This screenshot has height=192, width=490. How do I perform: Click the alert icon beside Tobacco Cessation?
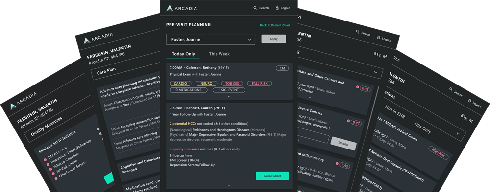click(50, 169)
